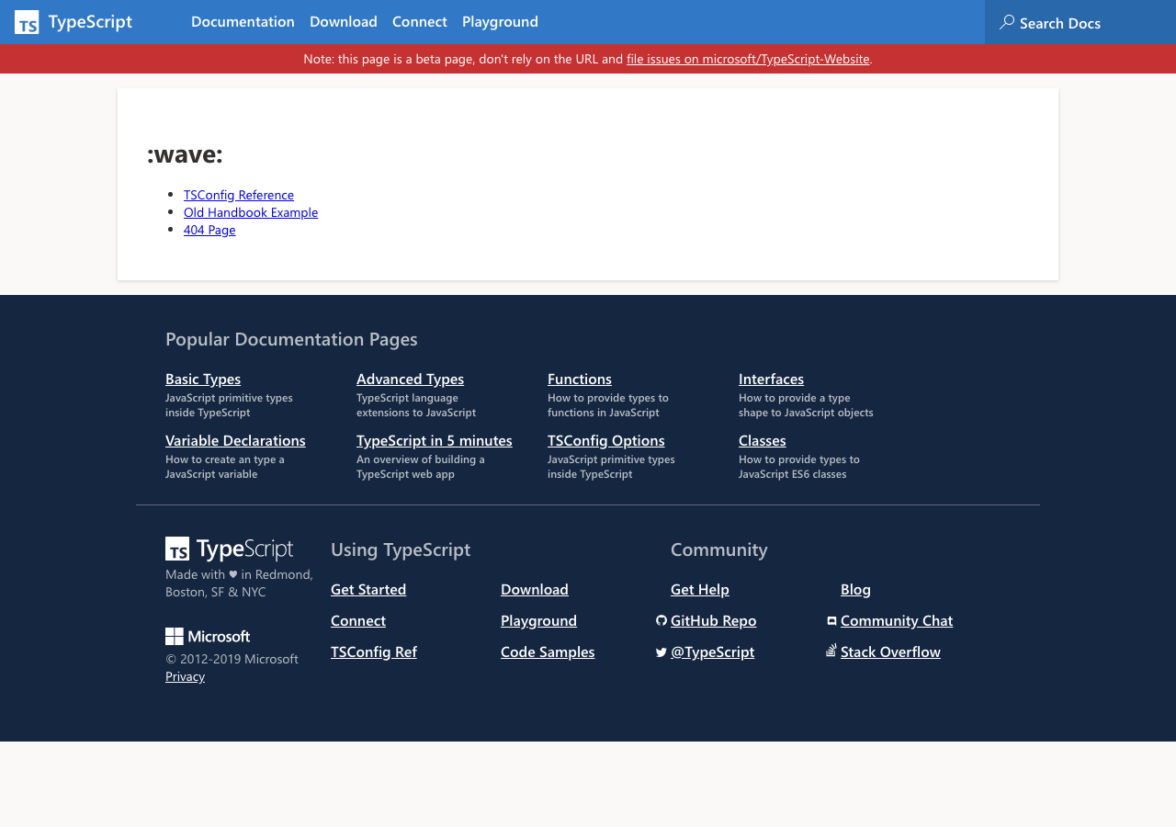Go to Connect in the top navigation
The width and height of the screenshot is (1176, 827).
coord(420,22)
